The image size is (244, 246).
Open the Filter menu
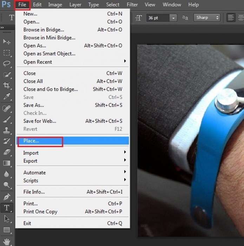click(x=132, y=5)
